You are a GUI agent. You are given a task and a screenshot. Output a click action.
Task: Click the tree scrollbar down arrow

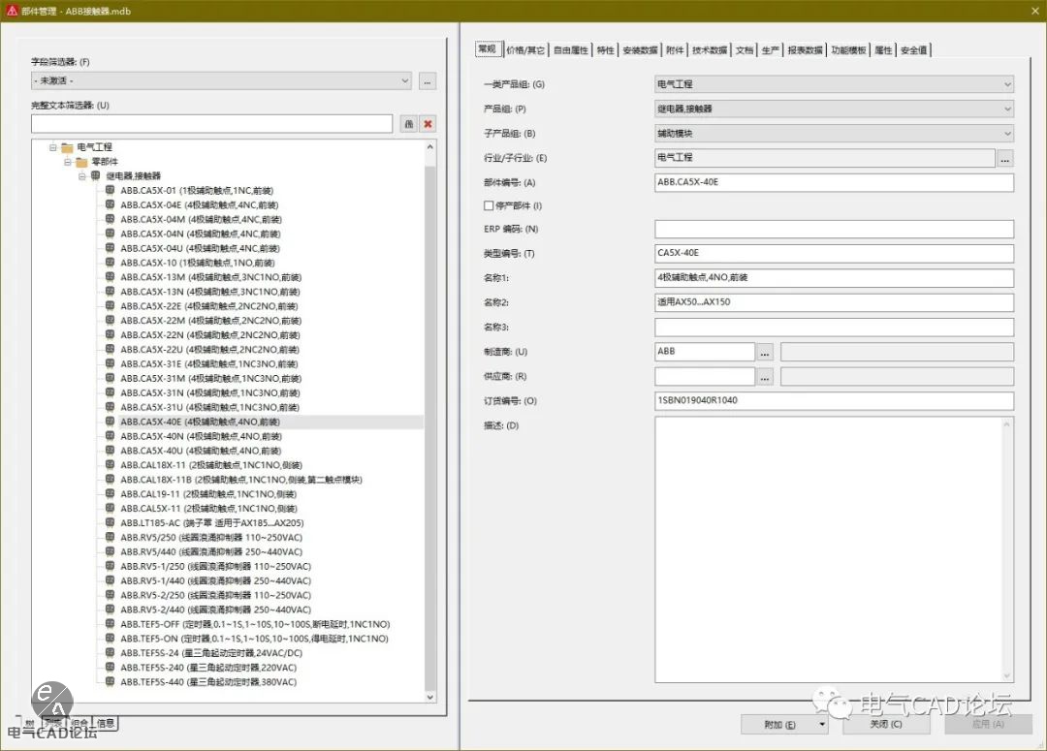click(x=430, y=697)
